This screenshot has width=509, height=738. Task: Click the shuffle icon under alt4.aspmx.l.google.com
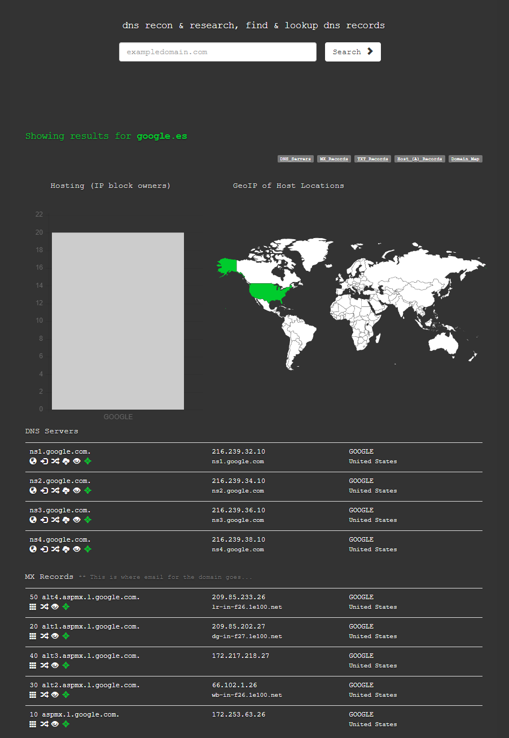click(x=44, y=607)
